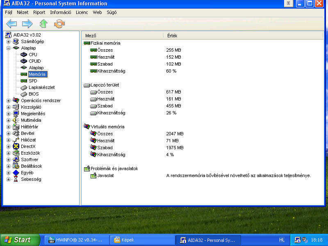Open the Licenc menu
The height and width of the screenshot is (246, 328).
click(82, 12)
